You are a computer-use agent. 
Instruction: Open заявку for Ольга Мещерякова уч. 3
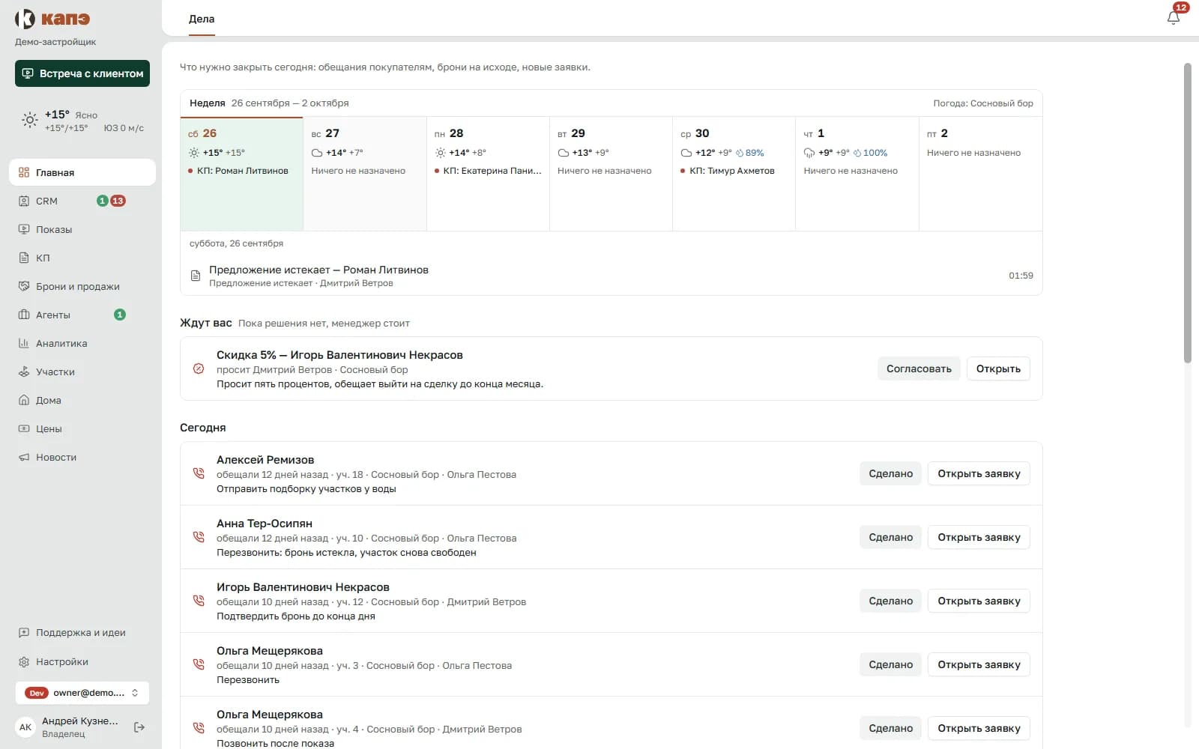point(979,664)
